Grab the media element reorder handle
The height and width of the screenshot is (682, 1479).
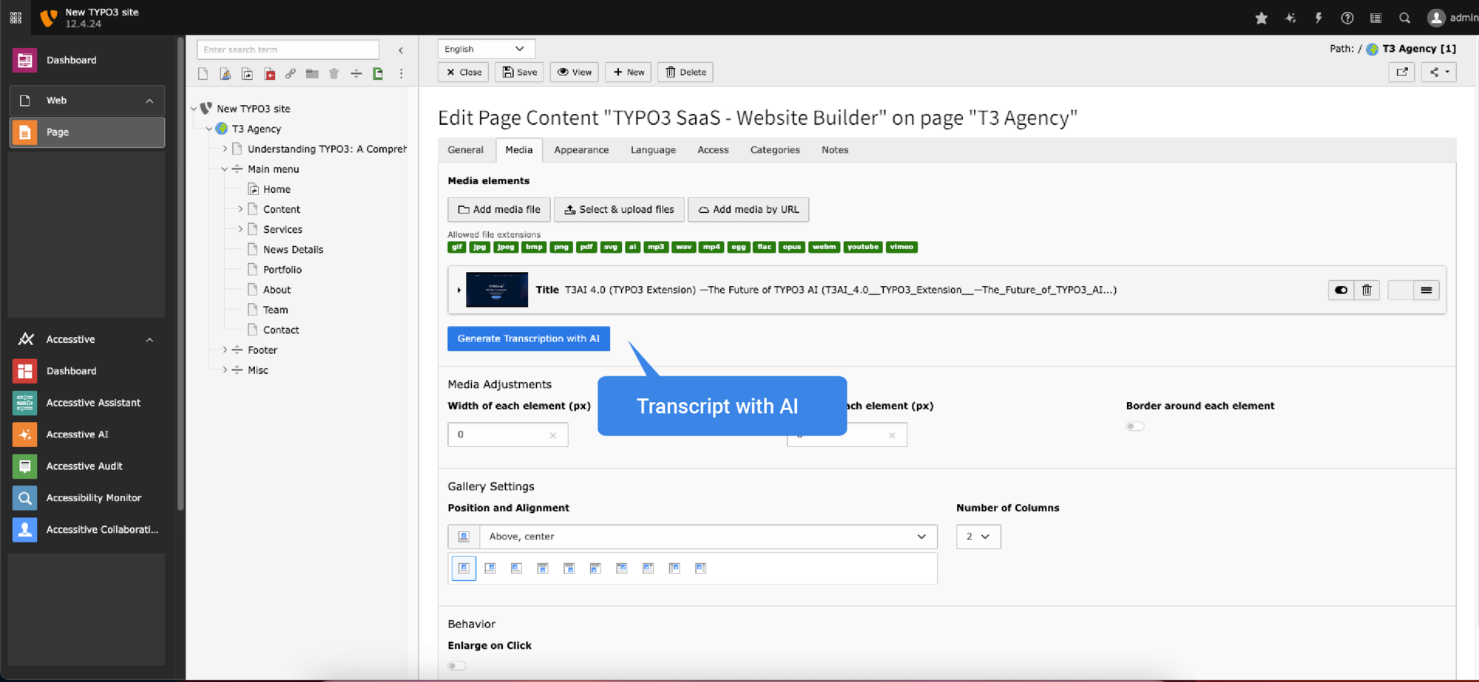tap(1426, 290)
